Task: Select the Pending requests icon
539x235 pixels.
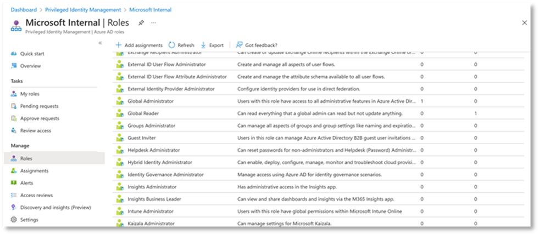Action: tap(14, 106)
